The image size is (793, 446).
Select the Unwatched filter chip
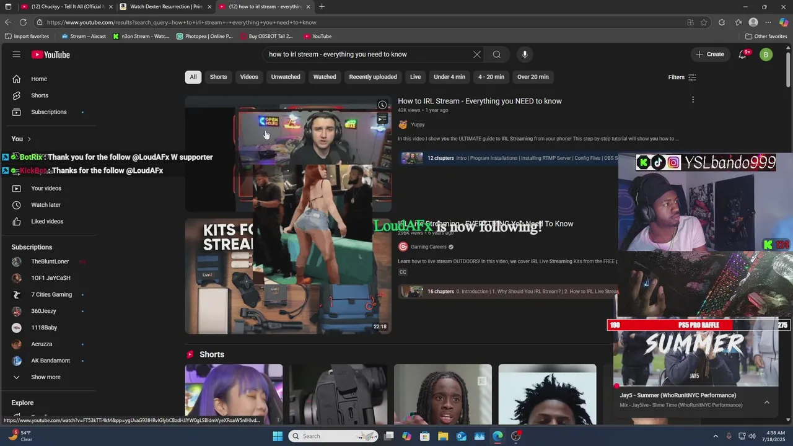click(x=286, y=77)
